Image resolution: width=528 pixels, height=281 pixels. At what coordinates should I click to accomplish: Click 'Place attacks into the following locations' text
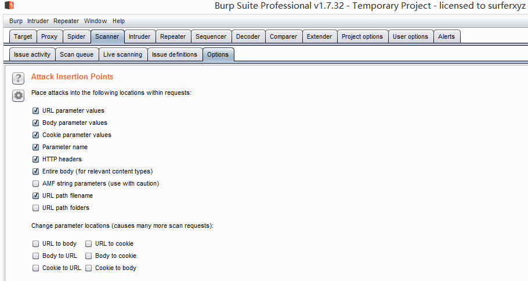pyautogui.click(x=111, y=93)
